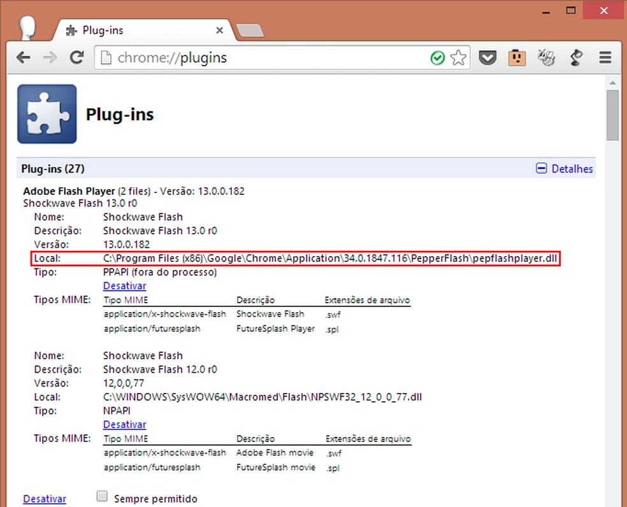Viewport: 627px width, 507px height.
Task: Disable the PPAPI Shockwave Flash plugin
Action: click(x=124, y=286)
